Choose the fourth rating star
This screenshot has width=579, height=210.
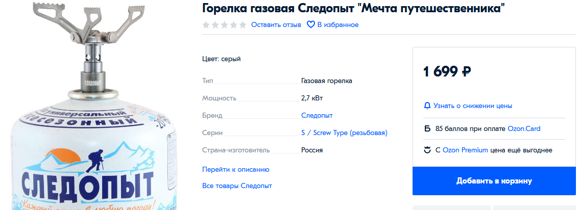coord(234,25)
